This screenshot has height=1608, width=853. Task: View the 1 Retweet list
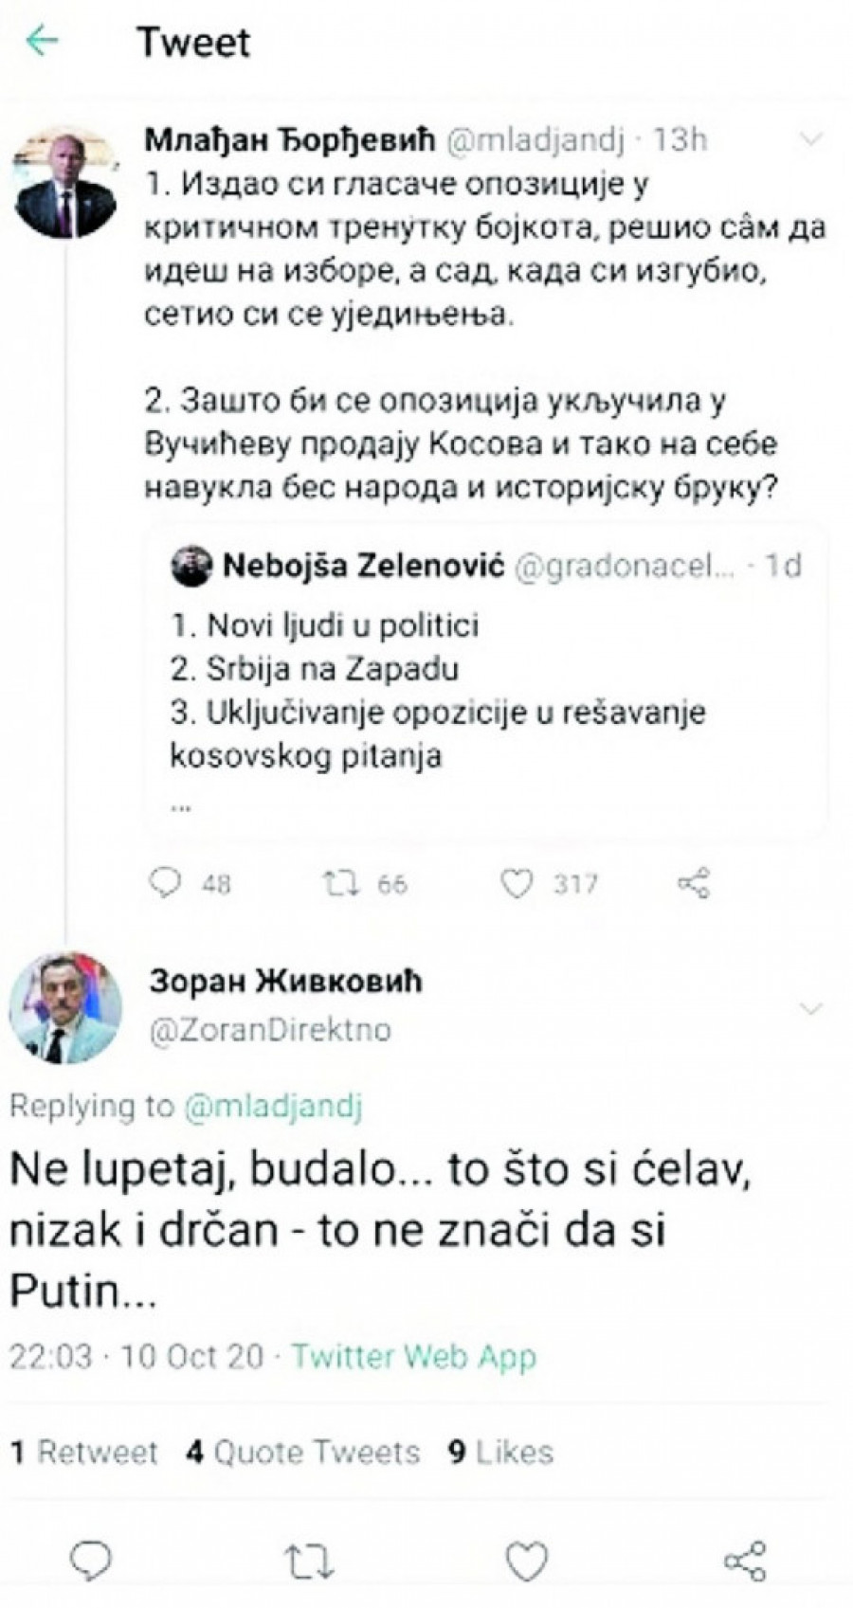tap(83, 1452)
